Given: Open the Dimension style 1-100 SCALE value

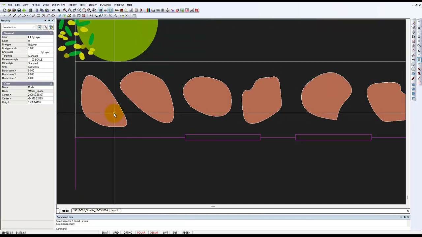Looking at the screenshot, I should coord(40,60).
